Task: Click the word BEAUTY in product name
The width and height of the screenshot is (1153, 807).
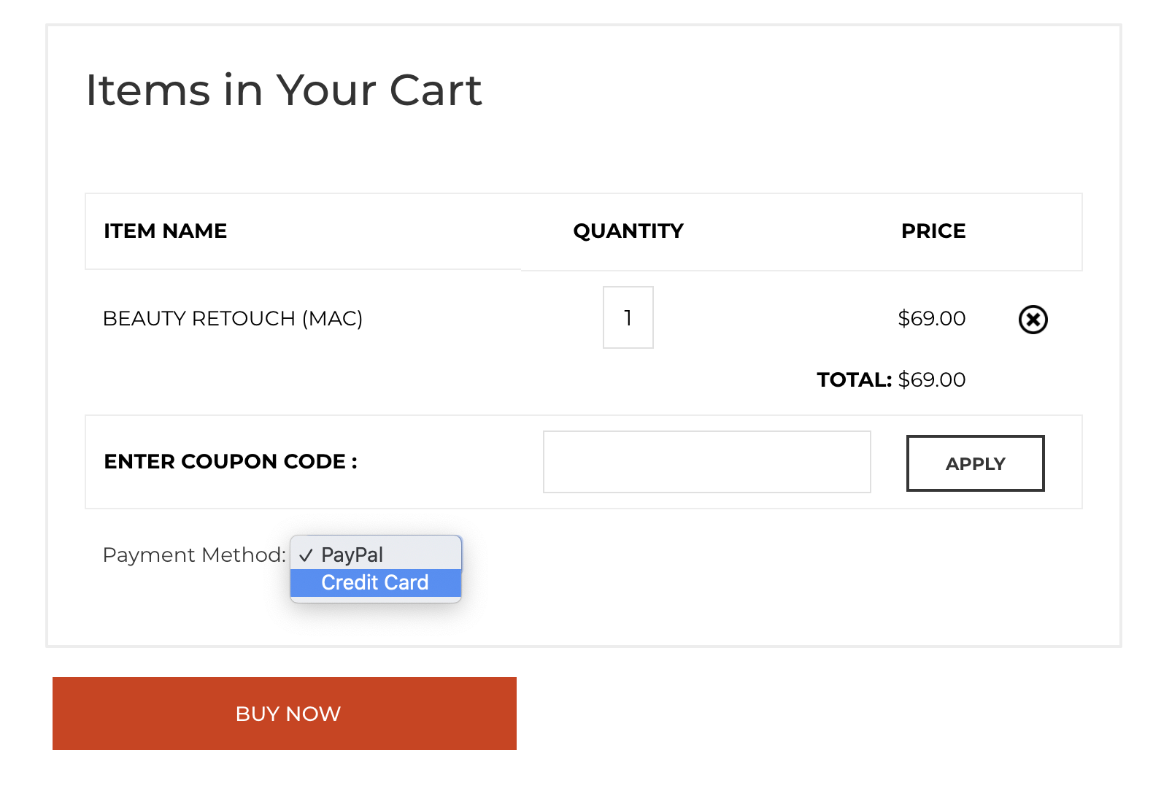Action: point(144,319)
